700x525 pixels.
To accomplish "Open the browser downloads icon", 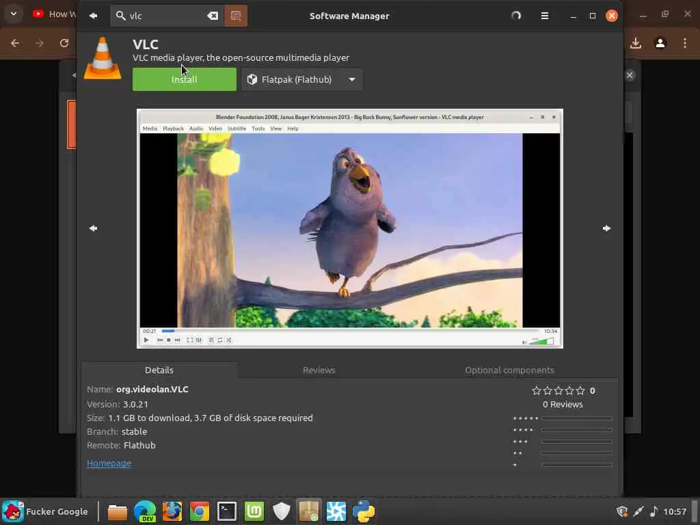I will 636,43.
